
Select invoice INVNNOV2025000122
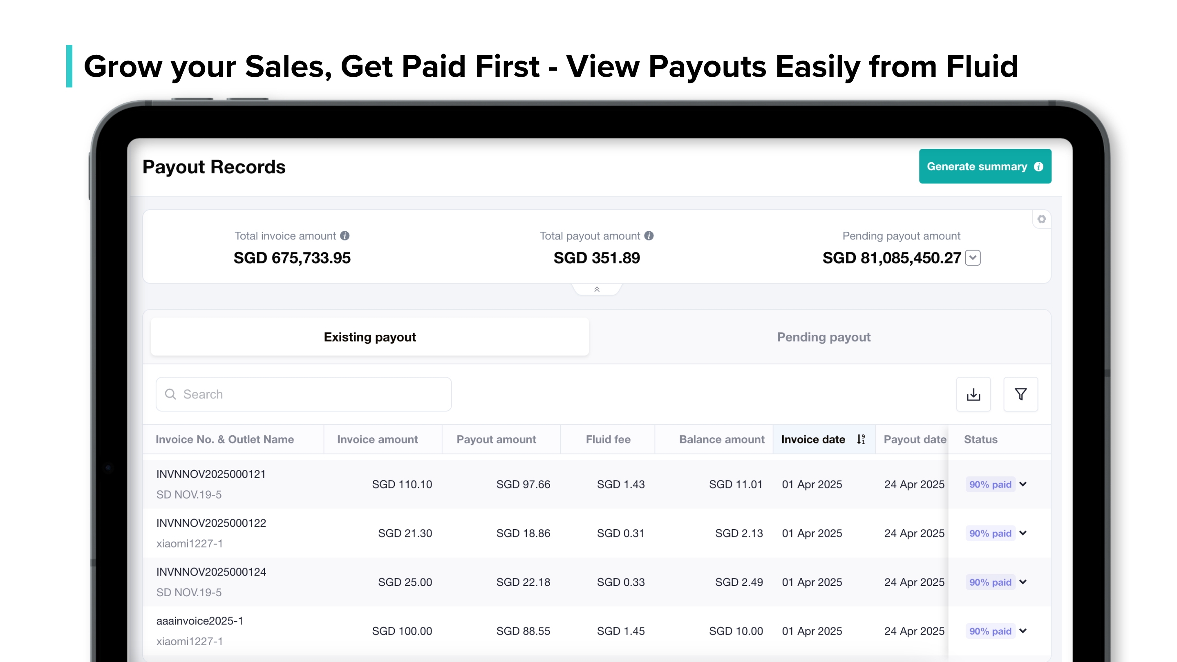[211, 523]
